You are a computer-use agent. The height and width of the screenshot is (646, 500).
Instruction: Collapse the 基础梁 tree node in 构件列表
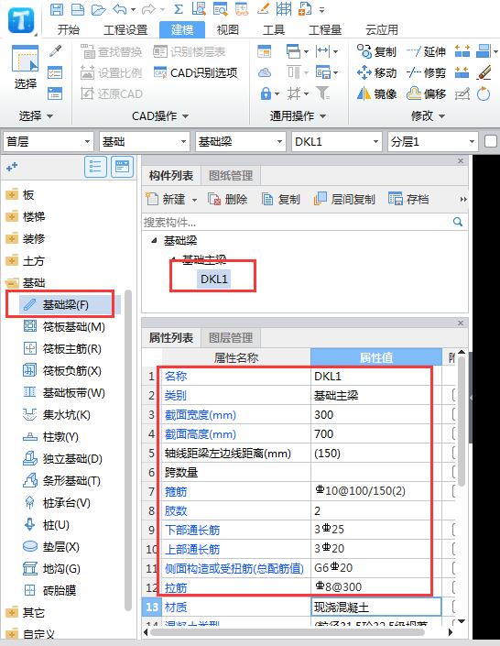154,240
